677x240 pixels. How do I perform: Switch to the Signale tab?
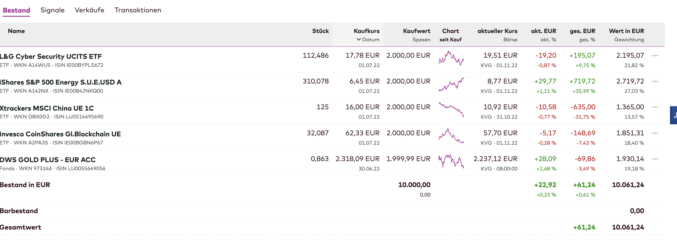click(x=52, y=10)
